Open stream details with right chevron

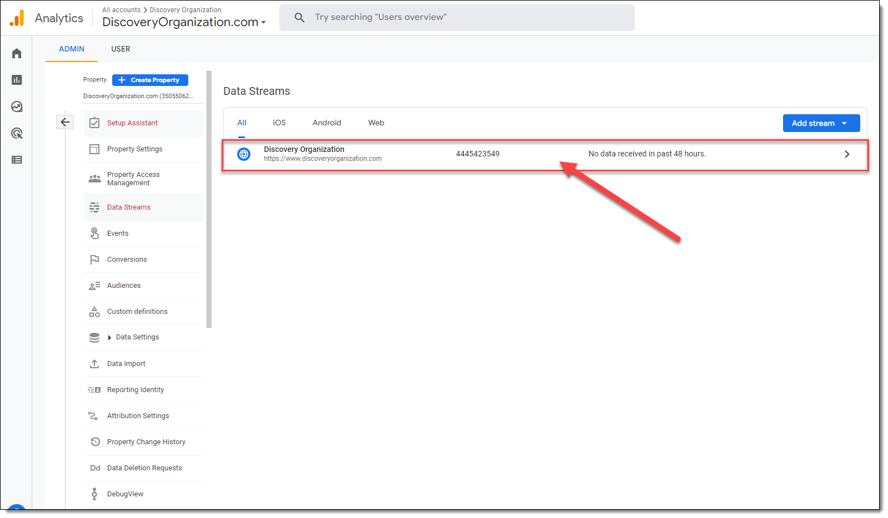[x=847, y=154]
